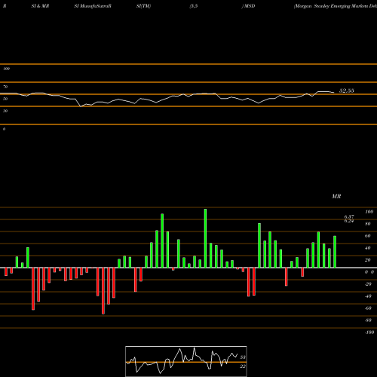
Task: Click the RSI axis label 70
Action: coord(5,87)
